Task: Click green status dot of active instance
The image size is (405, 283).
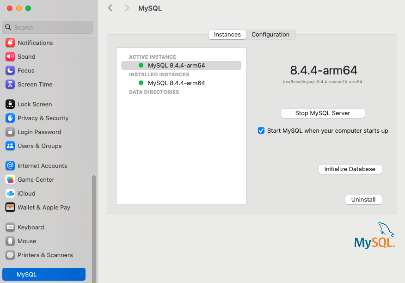Action: click(141, 65)
